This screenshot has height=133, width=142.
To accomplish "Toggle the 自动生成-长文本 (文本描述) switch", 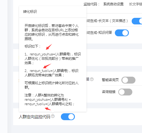I will [137, 21].
